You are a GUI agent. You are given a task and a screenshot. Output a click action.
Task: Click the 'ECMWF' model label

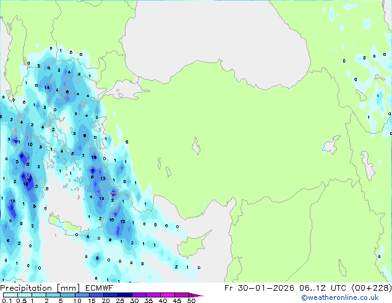[99, 288]
